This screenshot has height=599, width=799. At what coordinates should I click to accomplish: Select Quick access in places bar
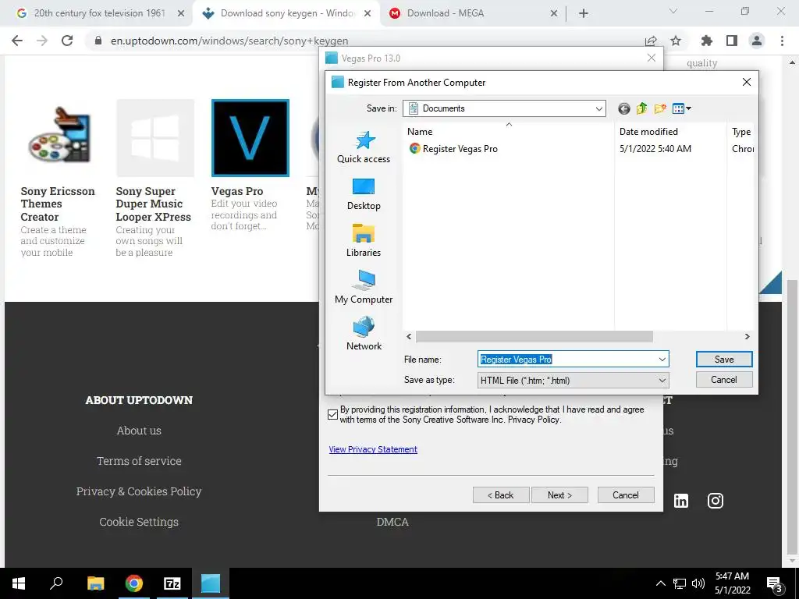coord(364,147)
